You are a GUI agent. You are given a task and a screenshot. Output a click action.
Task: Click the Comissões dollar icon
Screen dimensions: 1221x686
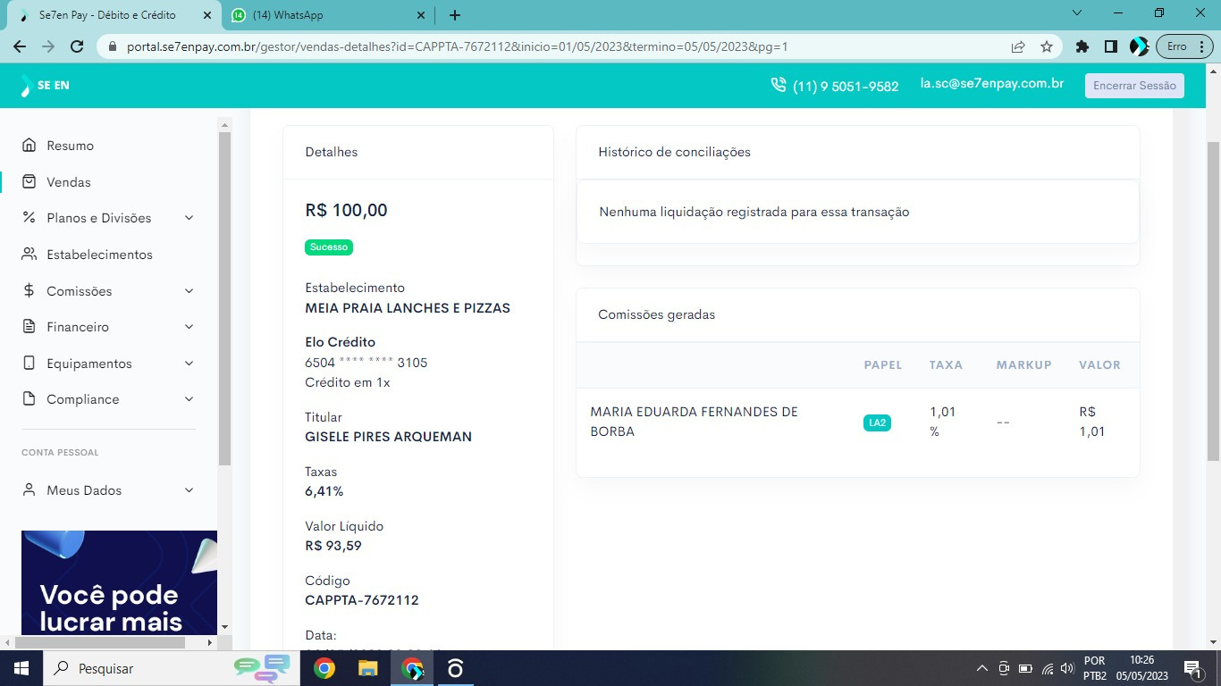[x=29, y=290]
